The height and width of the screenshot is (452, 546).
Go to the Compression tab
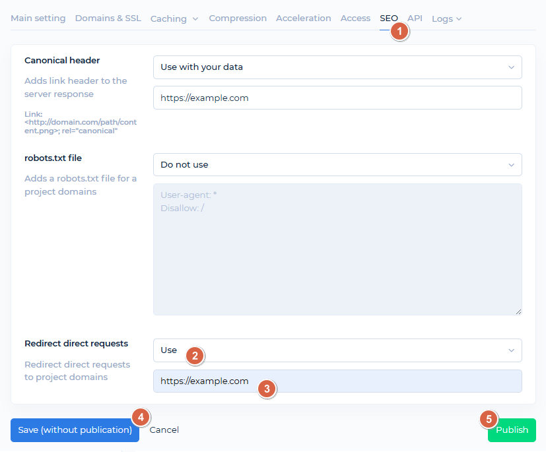238,18
